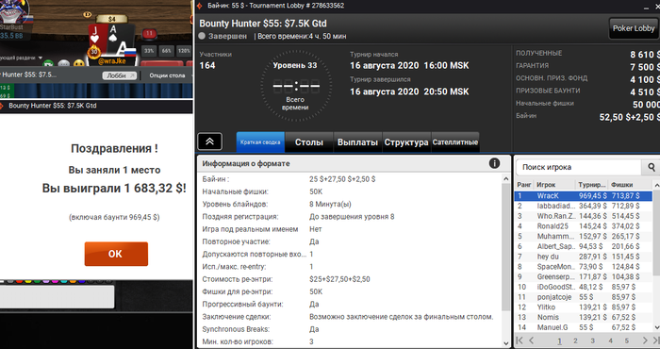Go to next page of player list
This screenshot has width=660, height=349.
(x=645, y=341)
